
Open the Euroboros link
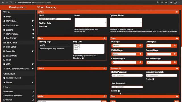[x=7, y=100]
